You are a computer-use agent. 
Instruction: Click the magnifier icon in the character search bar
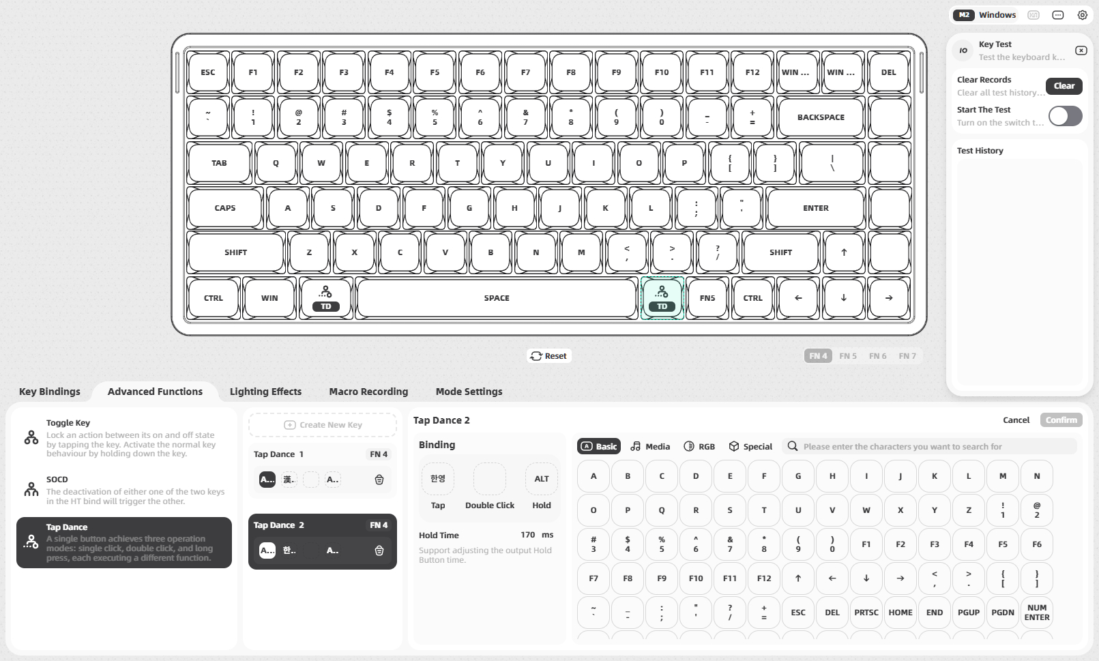tap(792, 446)
